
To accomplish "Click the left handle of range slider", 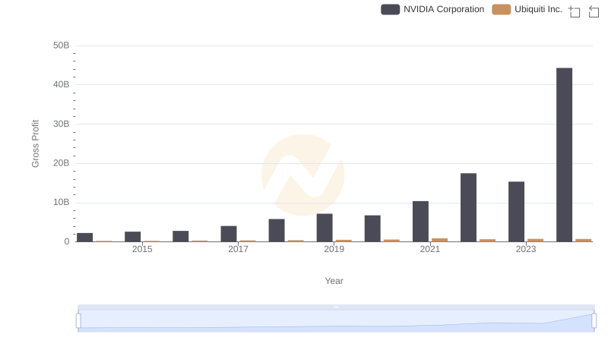I will 78,320.
